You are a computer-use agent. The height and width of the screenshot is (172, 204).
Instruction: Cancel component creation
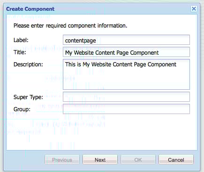[x=176, y=159]
